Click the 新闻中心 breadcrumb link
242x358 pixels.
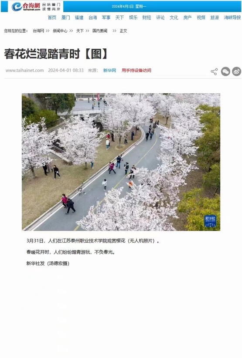pos(60,31)
